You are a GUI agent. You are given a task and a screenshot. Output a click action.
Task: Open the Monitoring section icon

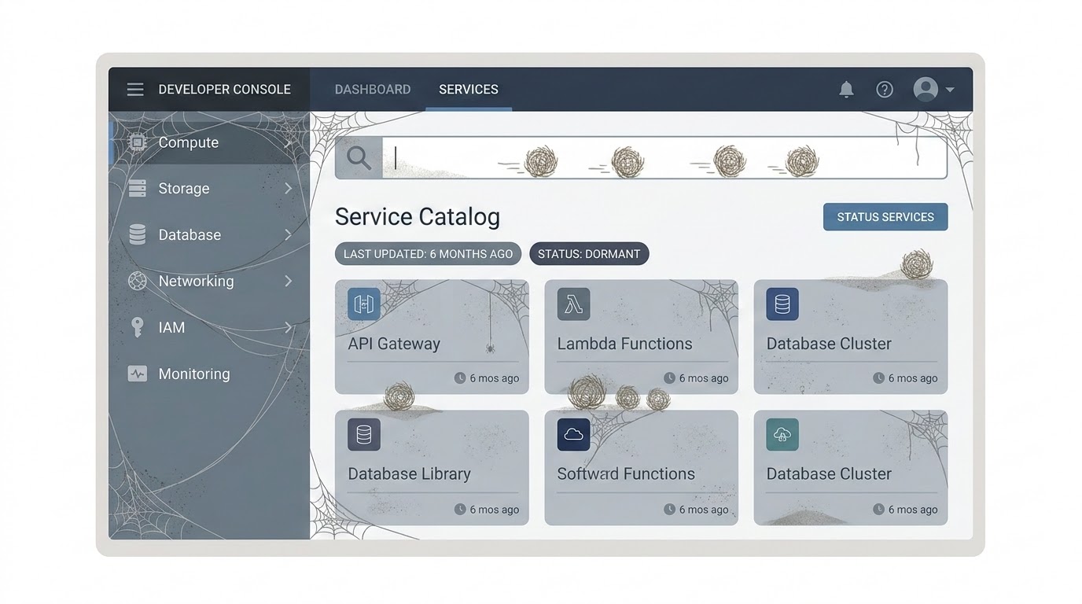(137, 374)
